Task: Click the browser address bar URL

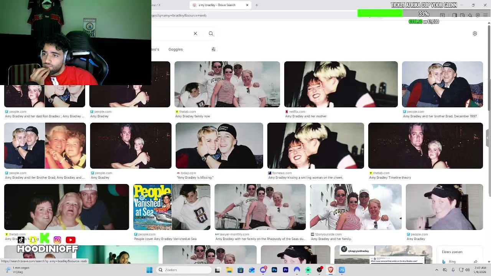Action: pyautogui.click(x=179, y=15)
